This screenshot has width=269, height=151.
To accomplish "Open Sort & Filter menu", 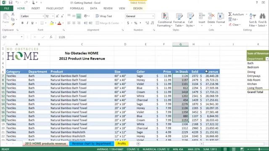I will 253,20.
